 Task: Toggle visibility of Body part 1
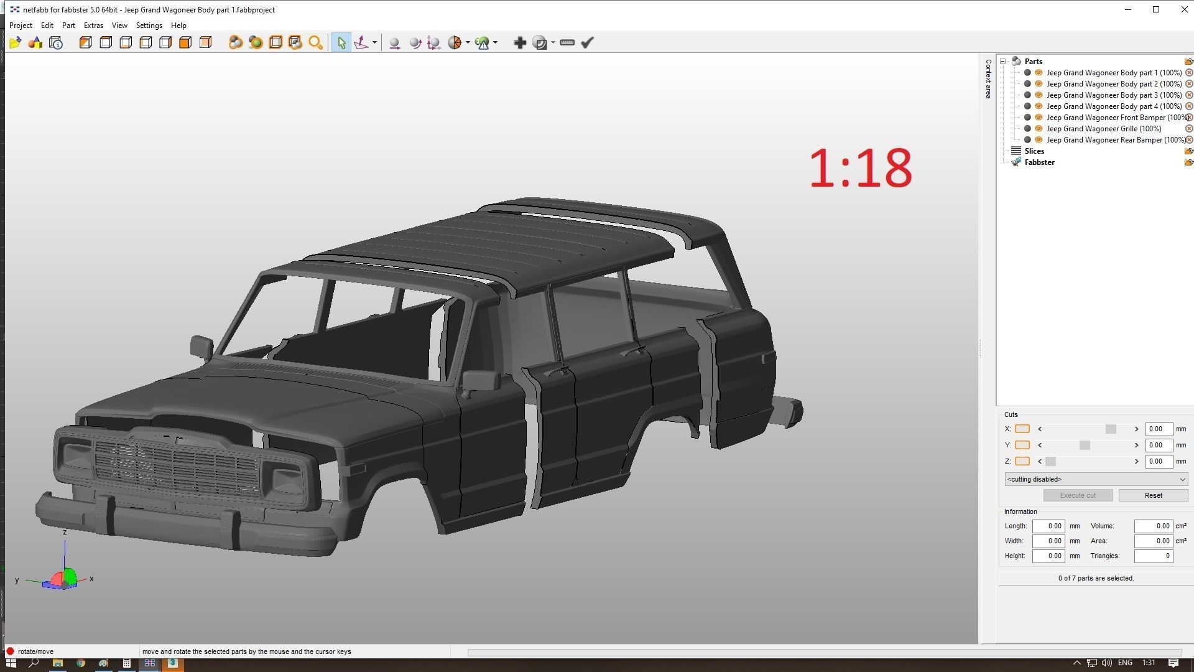pos(1039,72)
